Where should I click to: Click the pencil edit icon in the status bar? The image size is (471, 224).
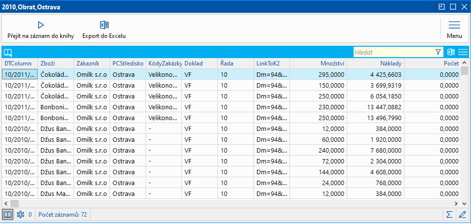click(x=462, y=215)
